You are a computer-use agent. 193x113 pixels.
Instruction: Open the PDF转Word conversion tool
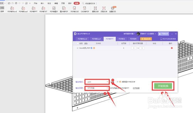click(12, 10)
